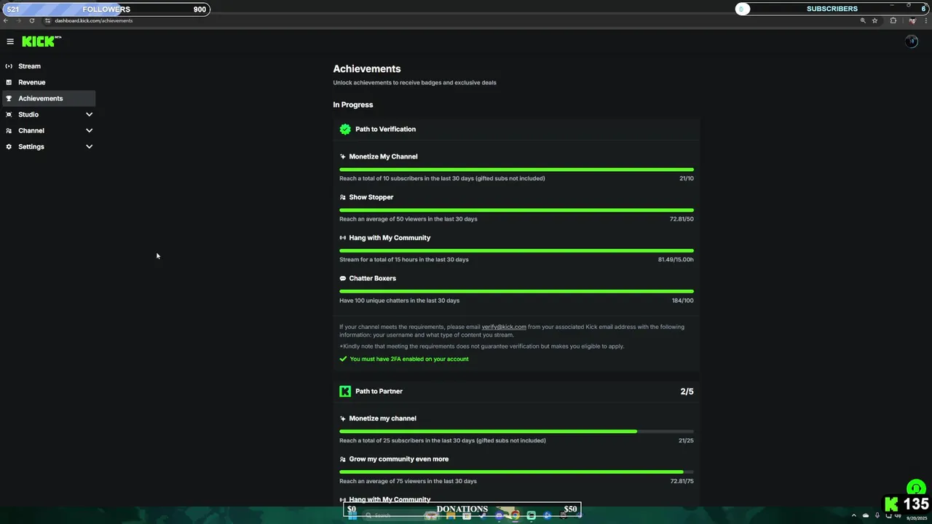
Task: Click the Partner Monetize 21/25 progress bar
Action: (x=516, y=431)
